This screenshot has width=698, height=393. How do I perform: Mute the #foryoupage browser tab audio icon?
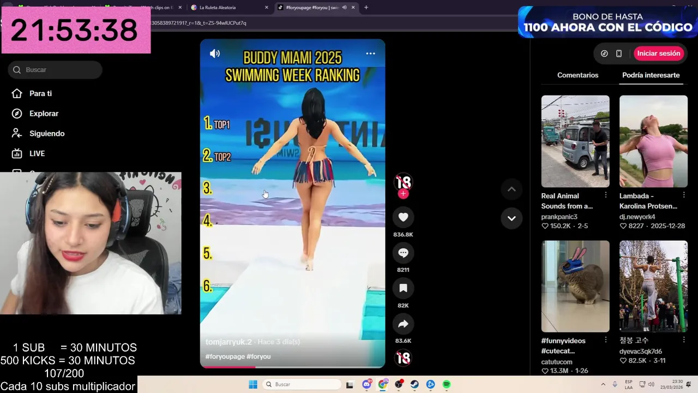click(344, 8)
